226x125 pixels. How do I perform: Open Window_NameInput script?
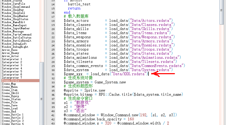(x=14, y=25)
